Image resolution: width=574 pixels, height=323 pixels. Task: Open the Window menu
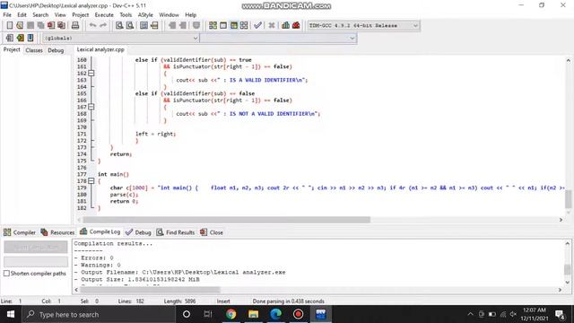point(169,14)
